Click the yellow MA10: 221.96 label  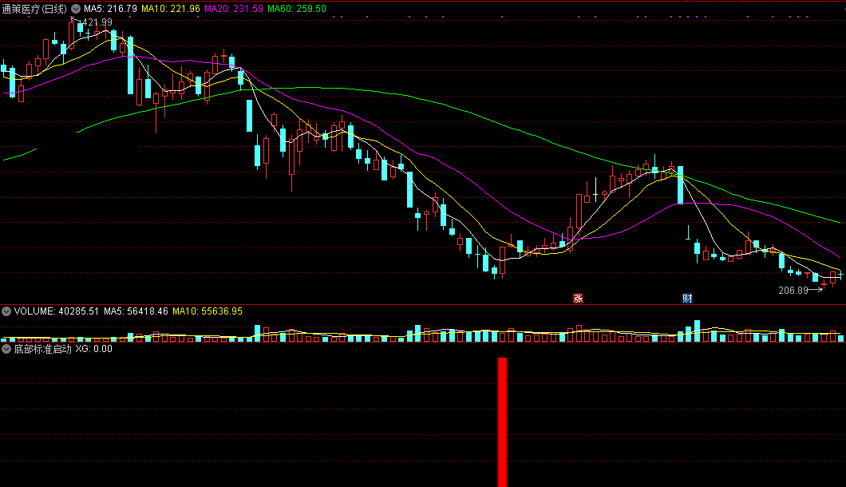(171, 9)
